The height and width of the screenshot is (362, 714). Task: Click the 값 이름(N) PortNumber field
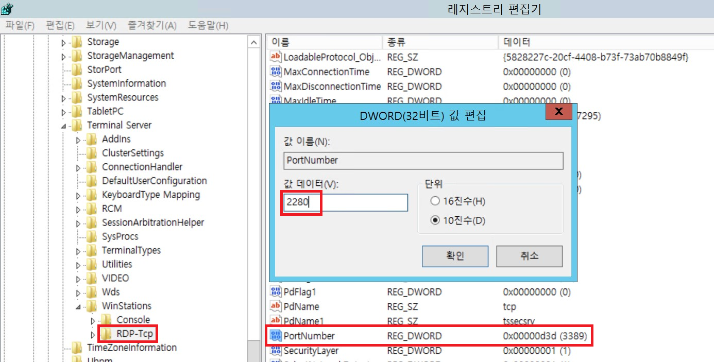[423, 160]
